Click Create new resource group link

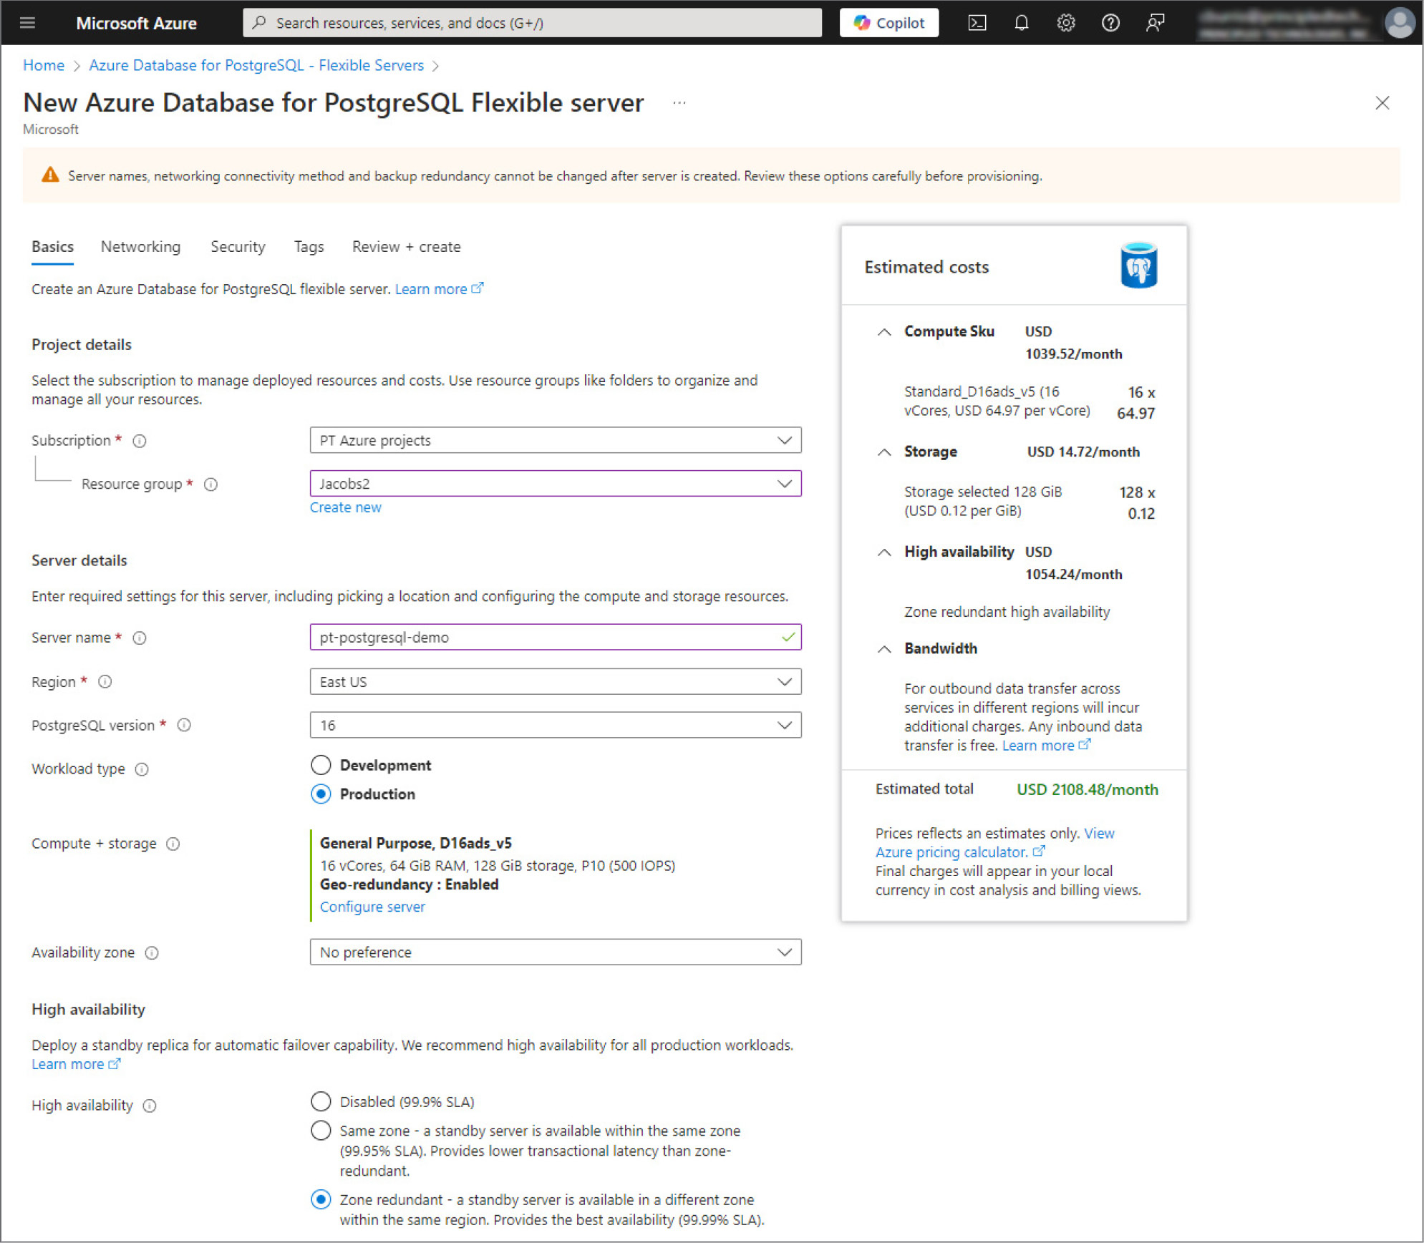point(345,508)
